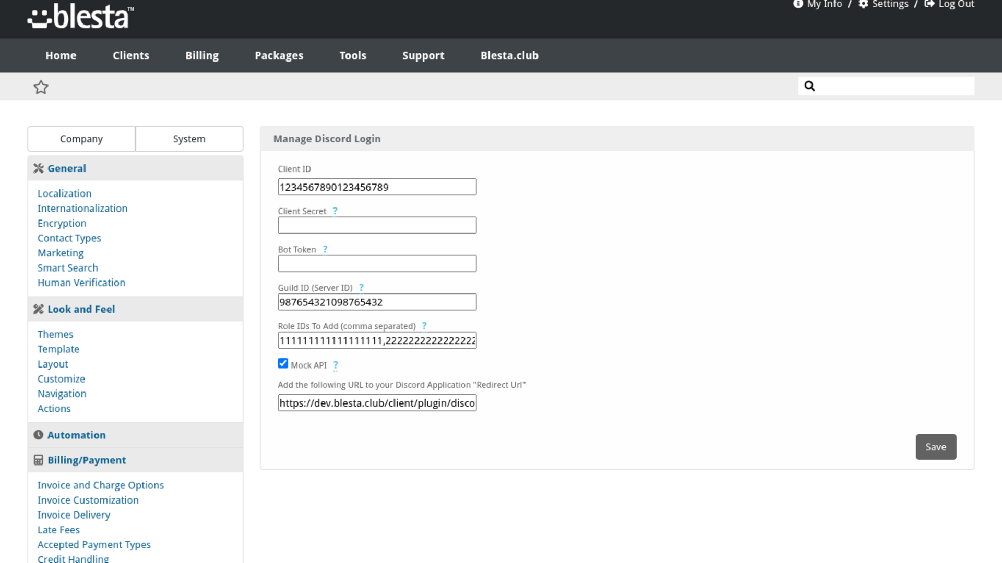
Task: Open Smart Search settings
Action: point(68,268)
